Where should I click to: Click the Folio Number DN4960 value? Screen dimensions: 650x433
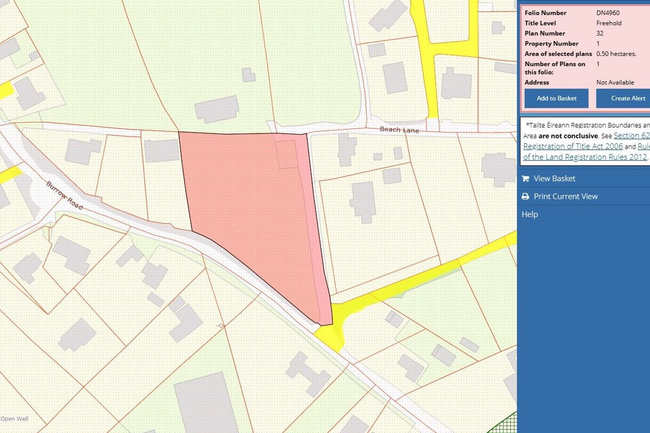click(x=608, y=13)
